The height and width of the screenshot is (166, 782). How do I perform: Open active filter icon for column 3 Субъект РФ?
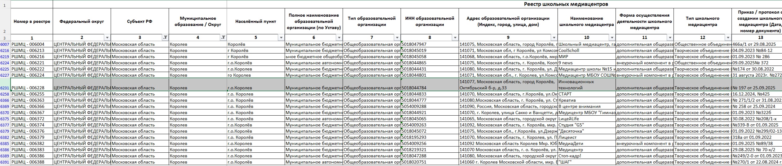[x=165, y=38]
